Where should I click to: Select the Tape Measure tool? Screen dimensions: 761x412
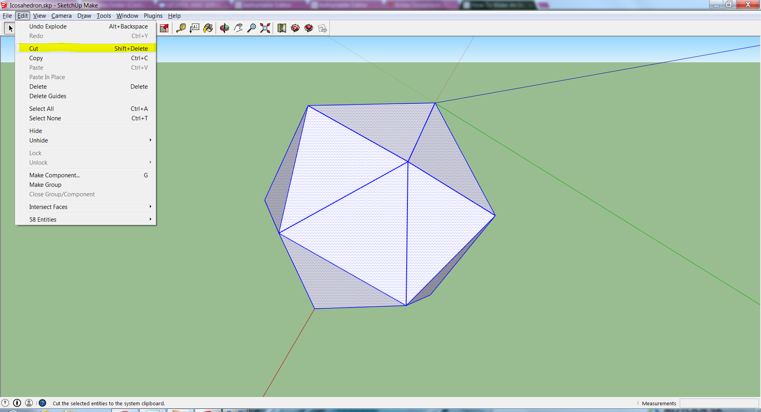point(181,28)
